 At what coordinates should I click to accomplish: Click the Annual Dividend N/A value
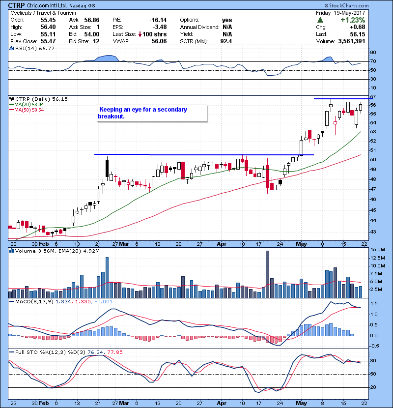tap(227, 27)
